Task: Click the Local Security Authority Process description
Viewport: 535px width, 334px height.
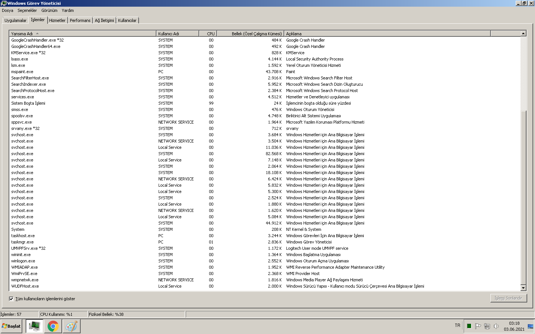Action: [x=315, y=59]
